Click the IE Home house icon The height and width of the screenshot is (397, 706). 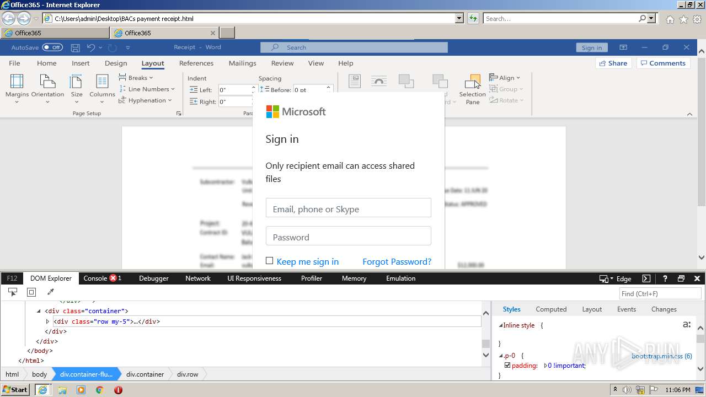click(670, 19)
